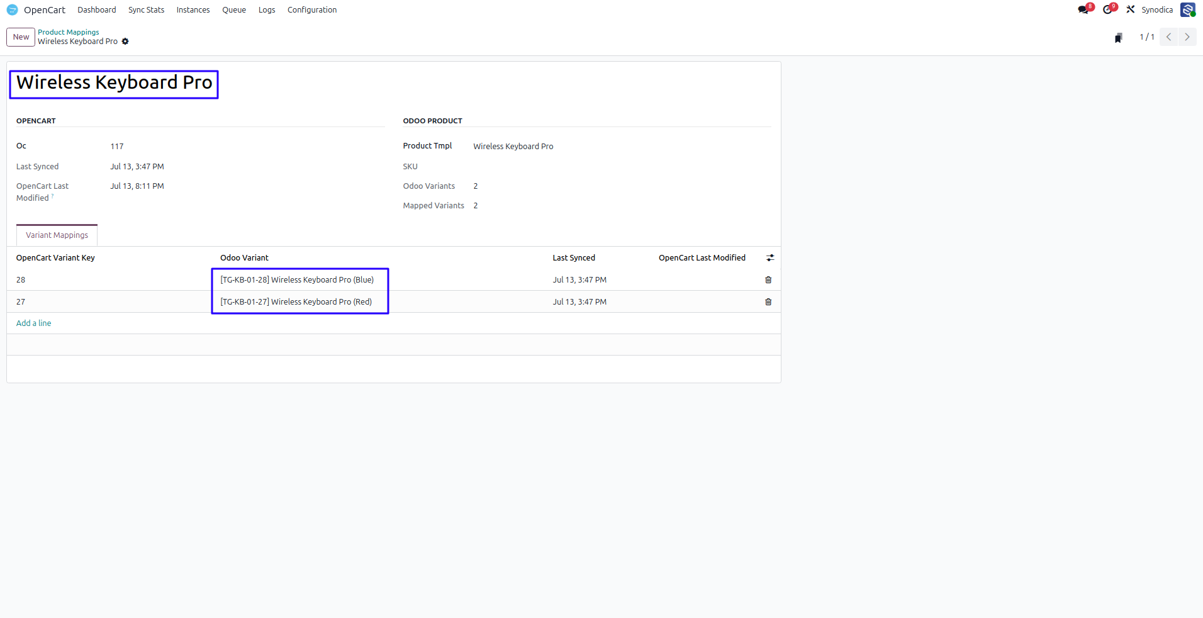
Task: Go to the previous record arrow
Action: pyautogui.click(x=1169, y=37)
